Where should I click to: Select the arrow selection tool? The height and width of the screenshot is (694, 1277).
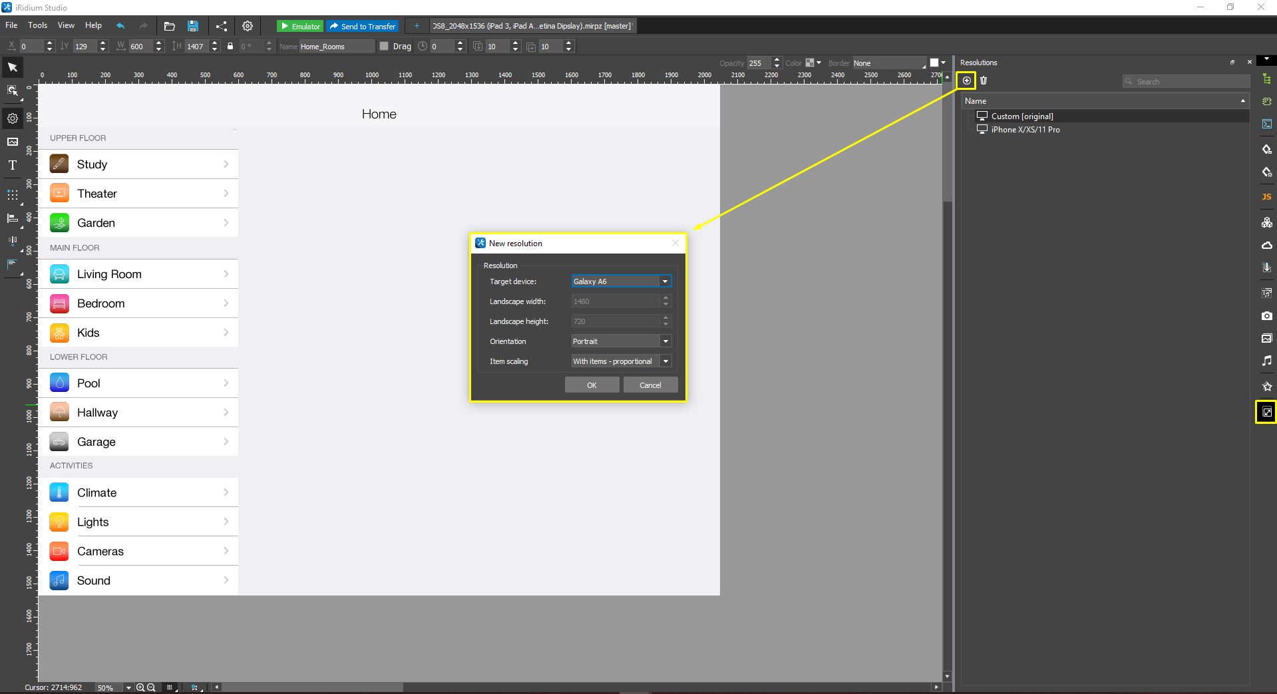(x=12, y=67)
